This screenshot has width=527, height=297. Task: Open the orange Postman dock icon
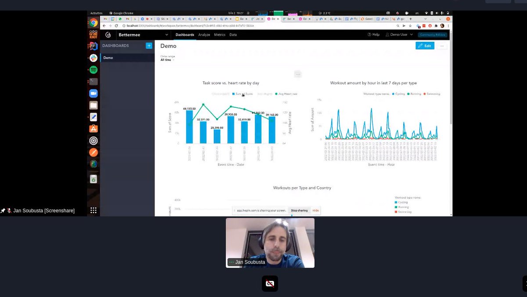pyautogui.click(x=93, y=152)
